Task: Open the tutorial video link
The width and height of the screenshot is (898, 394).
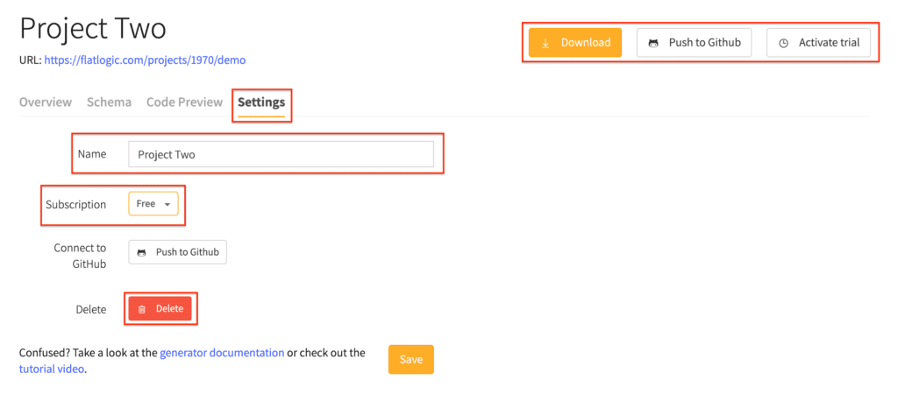Action: click(x=52, y=369)
